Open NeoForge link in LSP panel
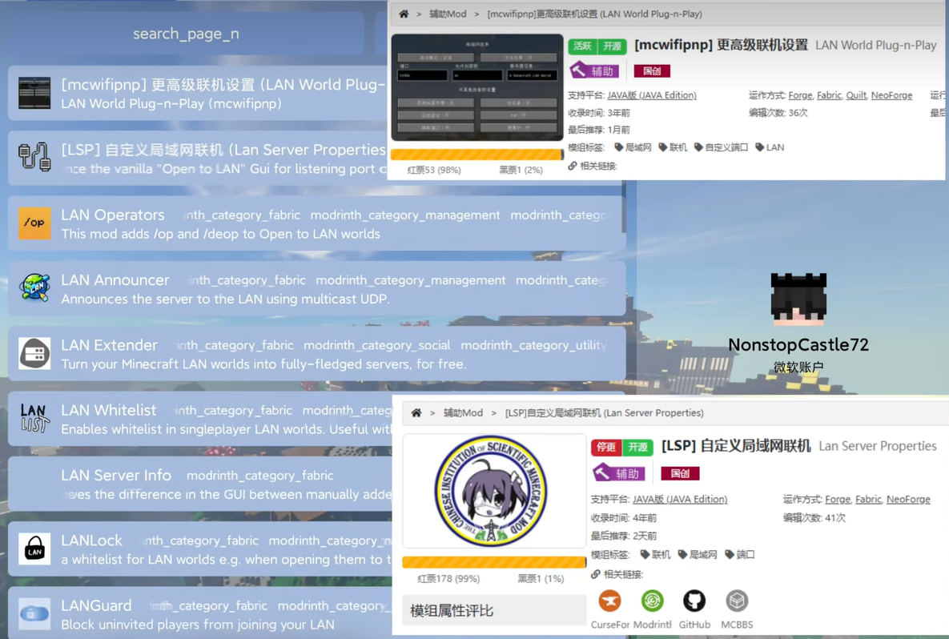This screenshot has width=949, height=639. pyautogui.click(x=908, y=499)
